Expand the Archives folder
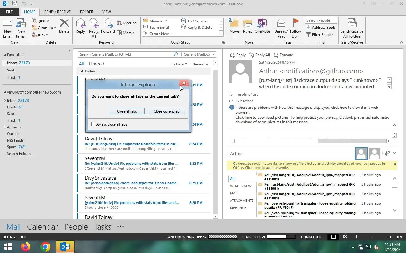The height and width of the screenshot is (253, 406). tap(5, 127)
